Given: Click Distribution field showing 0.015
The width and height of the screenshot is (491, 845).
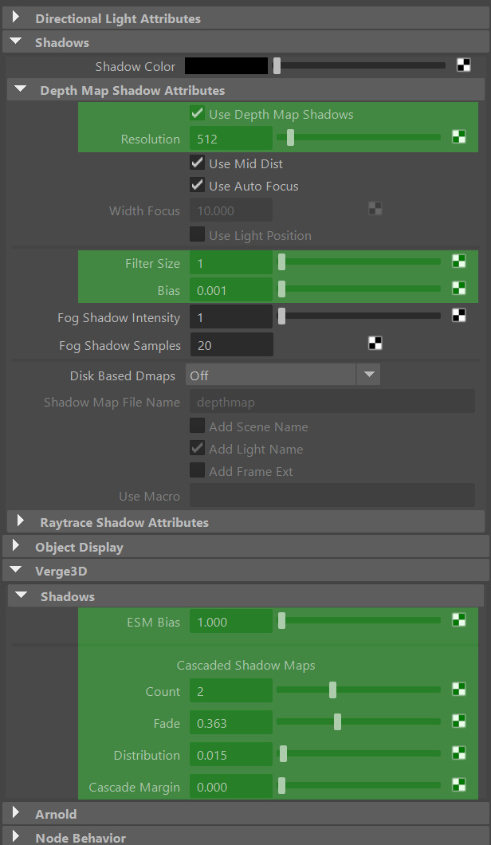Looking at the screenshot, I should coord(231,754).
